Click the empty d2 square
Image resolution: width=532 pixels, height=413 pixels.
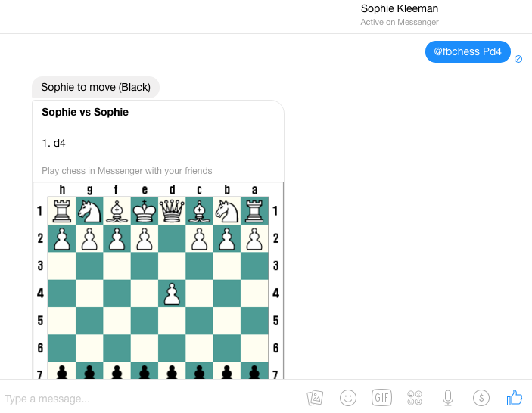(x=172, y=238)
